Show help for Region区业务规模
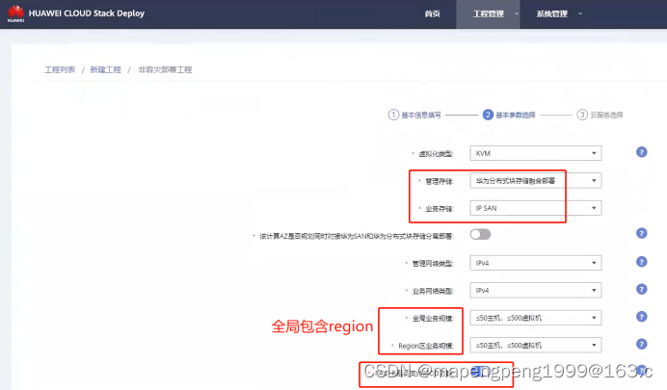Screen dimensions: 667x390 pos(642,344)
